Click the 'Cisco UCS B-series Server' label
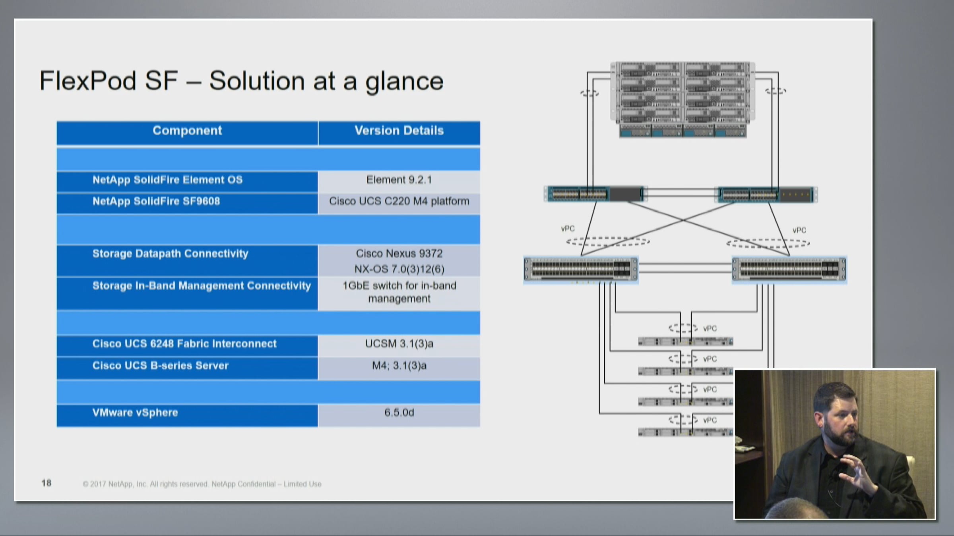954x536 pixels. coord(160,366)
